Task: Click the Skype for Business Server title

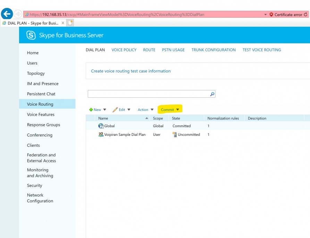Action: [x=71, y=35]
